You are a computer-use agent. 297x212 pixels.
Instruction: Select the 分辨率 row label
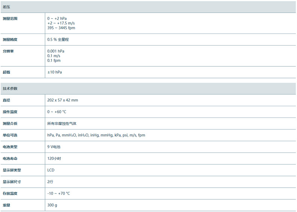click(8, 51)
